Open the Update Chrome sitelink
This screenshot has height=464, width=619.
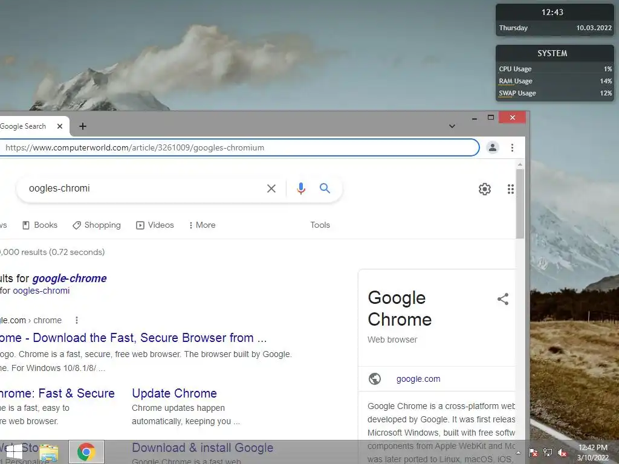click(174, 393)
